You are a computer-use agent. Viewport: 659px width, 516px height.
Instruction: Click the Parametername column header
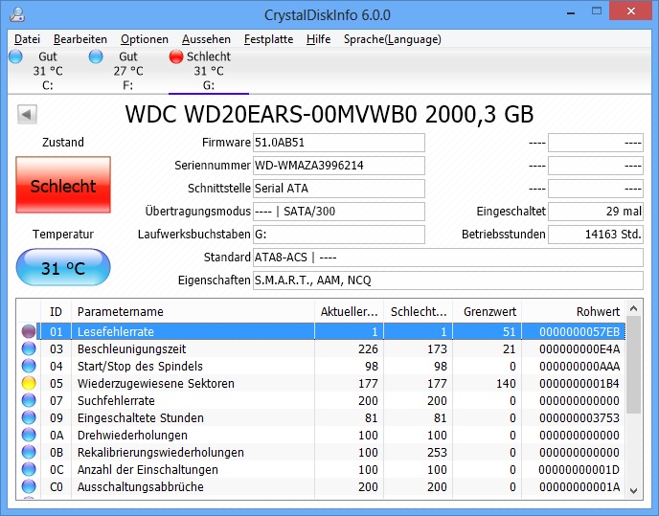tap(193, 312)
